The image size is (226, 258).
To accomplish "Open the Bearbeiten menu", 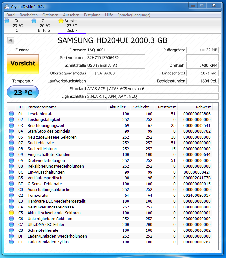I will click(x=29, y=15).
